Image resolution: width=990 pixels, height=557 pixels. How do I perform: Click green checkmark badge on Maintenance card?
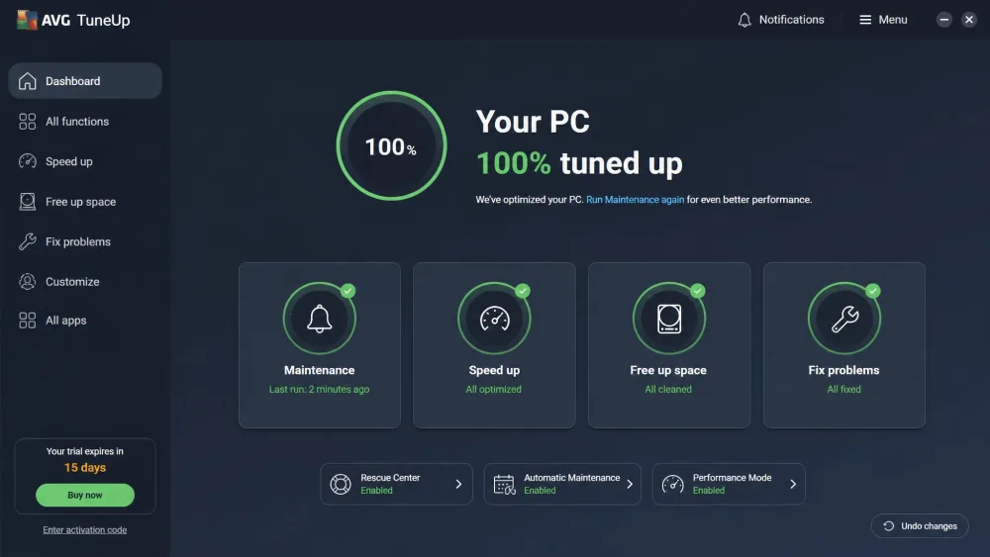[347, 291]
